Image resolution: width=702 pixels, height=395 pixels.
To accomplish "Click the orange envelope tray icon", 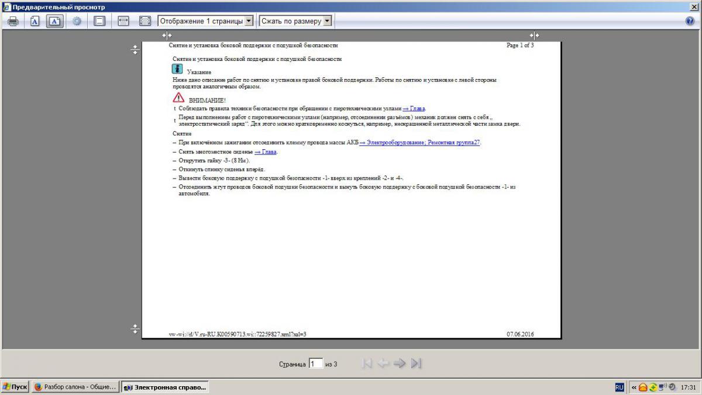I will 643,387.
